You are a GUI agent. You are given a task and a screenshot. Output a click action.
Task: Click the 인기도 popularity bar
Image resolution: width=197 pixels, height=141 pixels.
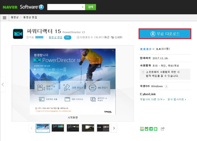[40, 37]
